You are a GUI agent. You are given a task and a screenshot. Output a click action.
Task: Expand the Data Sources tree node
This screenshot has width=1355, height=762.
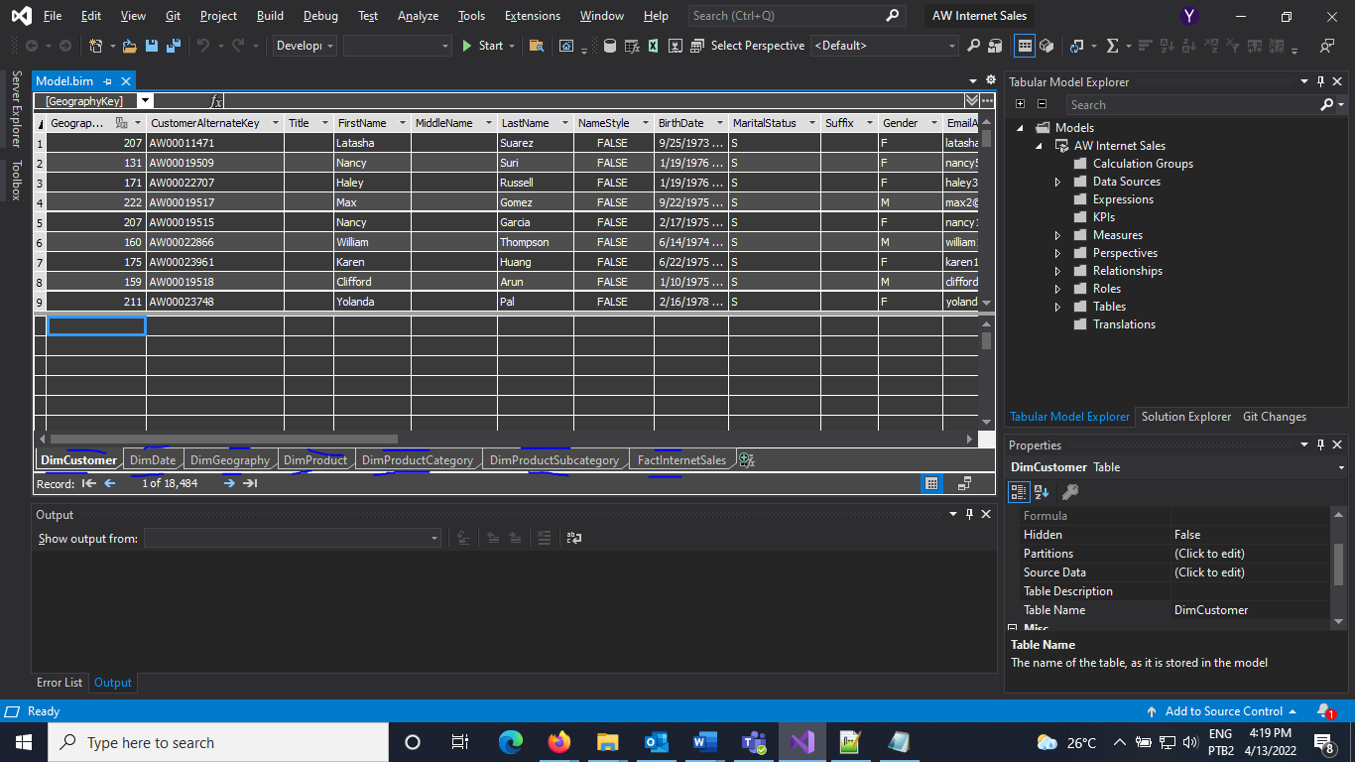coord(1057,182)
